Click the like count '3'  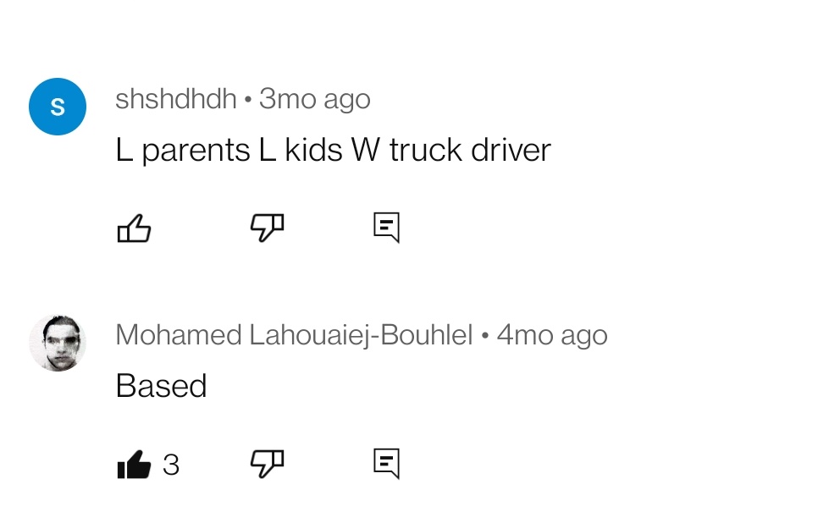171,465
